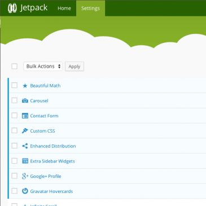
Task: Open the Carousel module link
Action: pyautogui.click(x=39, y=101)
